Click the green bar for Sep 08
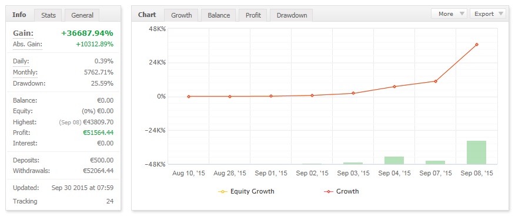This screenshot has height=217, width=515. click(477, 152)
